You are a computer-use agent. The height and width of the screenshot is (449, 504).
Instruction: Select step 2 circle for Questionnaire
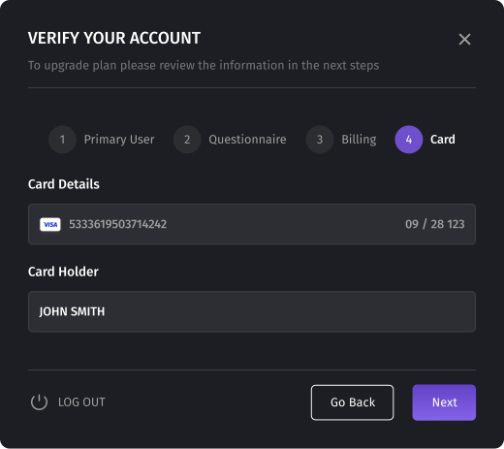(x=187, y=140)
